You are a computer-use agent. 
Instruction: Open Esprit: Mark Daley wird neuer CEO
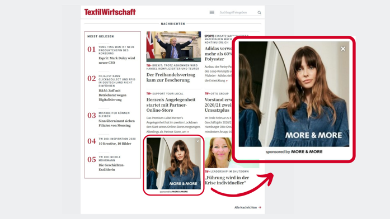pos(116,60)
